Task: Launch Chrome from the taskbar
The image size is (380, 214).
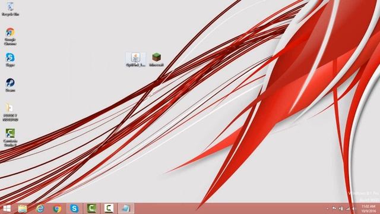Action: (57, 209)
